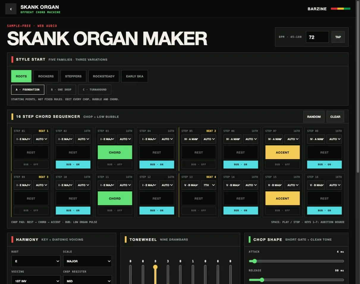Toggle Step 14 bubble button
This screenshot has height=284, width=360.
click(x=240, y=210)
